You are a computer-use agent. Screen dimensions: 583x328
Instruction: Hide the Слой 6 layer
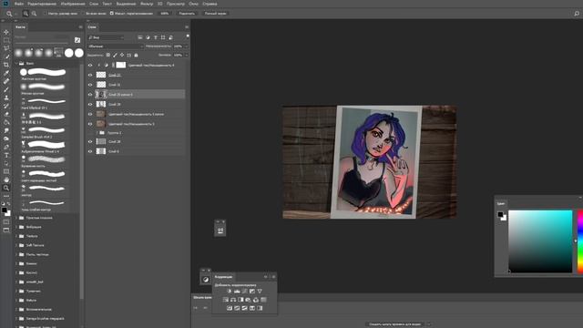[90, 151]
